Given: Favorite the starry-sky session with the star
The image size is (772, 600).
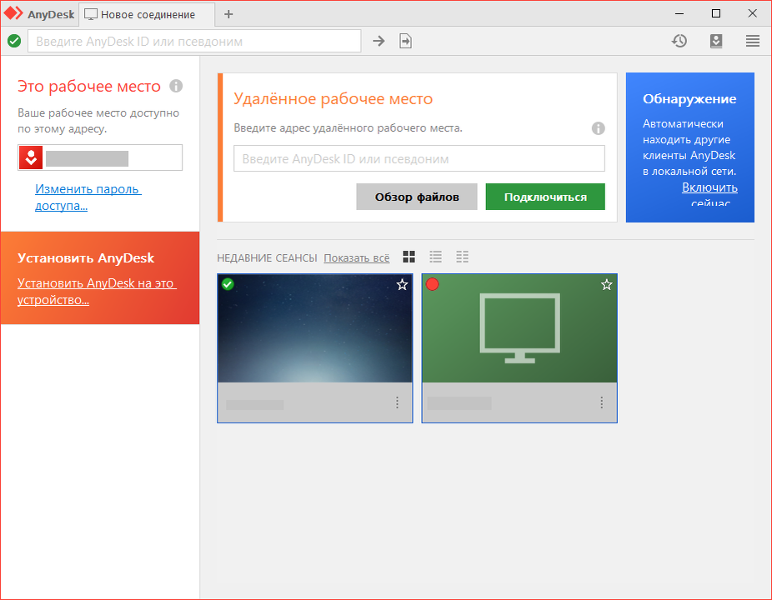Looking at the screenshot, I should pos(402,284).
